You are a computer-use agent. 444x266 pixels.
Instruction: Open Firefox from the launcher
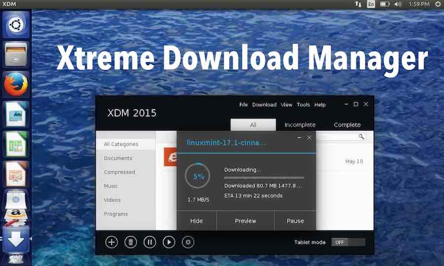[16, 84]
